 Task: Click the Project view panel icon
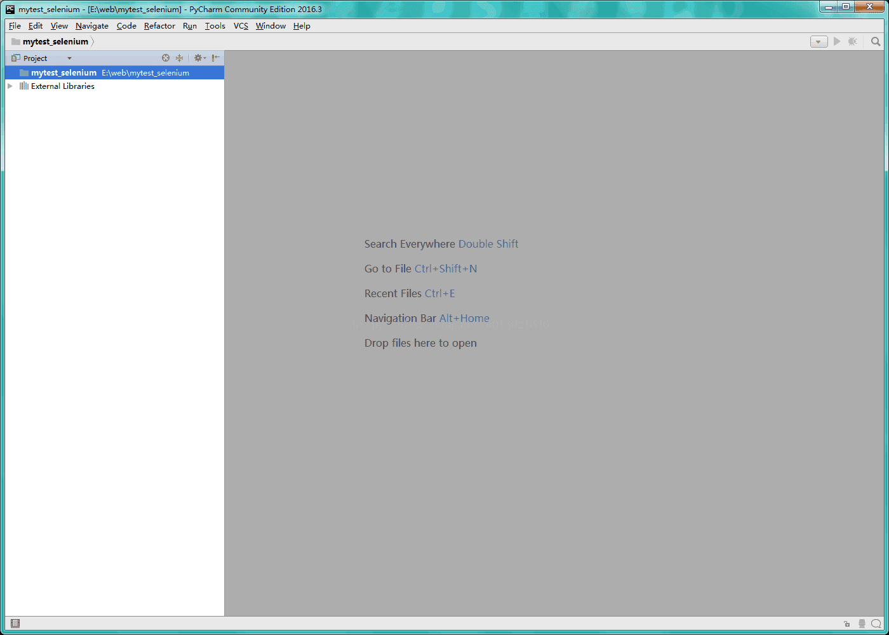coord(16,58)
